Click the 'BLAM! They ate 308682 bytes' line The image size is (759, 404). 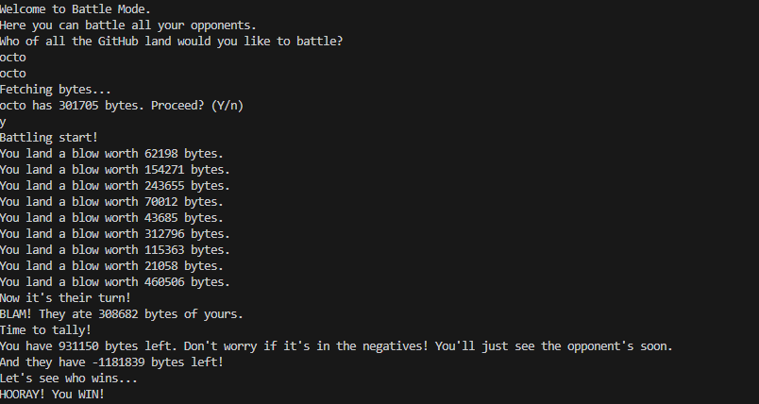(122, 314)
